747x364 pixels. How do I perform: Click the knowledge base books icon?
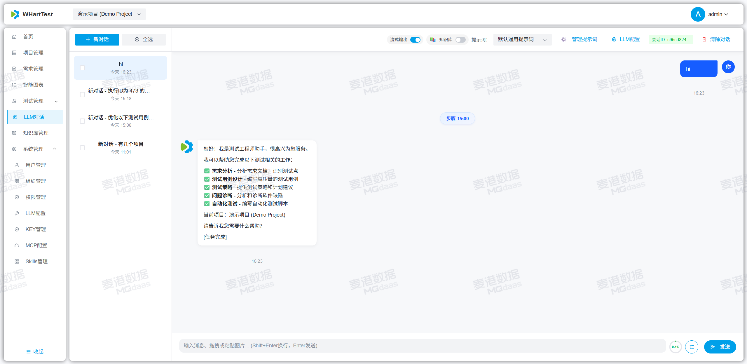point(433,39)
